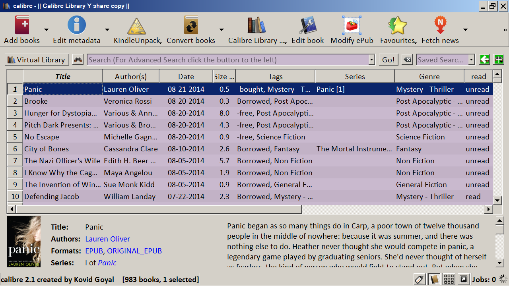Expand the Favourites dropdown arrow
The image size is (509, 286).
(x=414, y=43)
